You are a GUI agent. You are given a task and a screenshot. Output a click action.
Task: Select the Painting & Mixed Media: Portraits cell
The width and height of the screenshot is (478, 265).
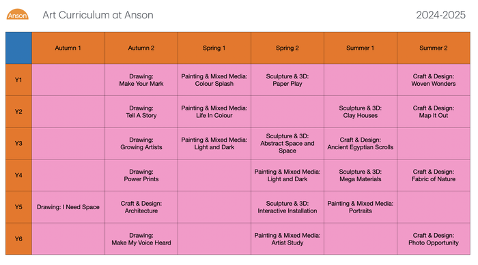[x=361, y=207]
